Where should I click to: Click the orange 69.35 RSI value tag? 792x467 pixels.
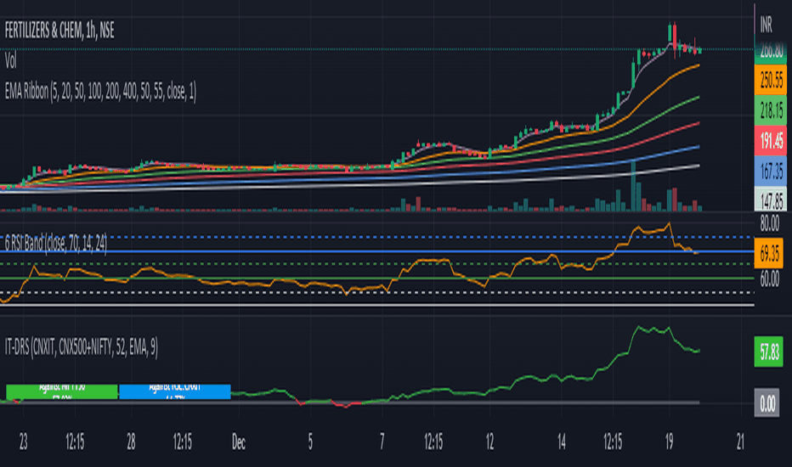(x=769, y=253)
